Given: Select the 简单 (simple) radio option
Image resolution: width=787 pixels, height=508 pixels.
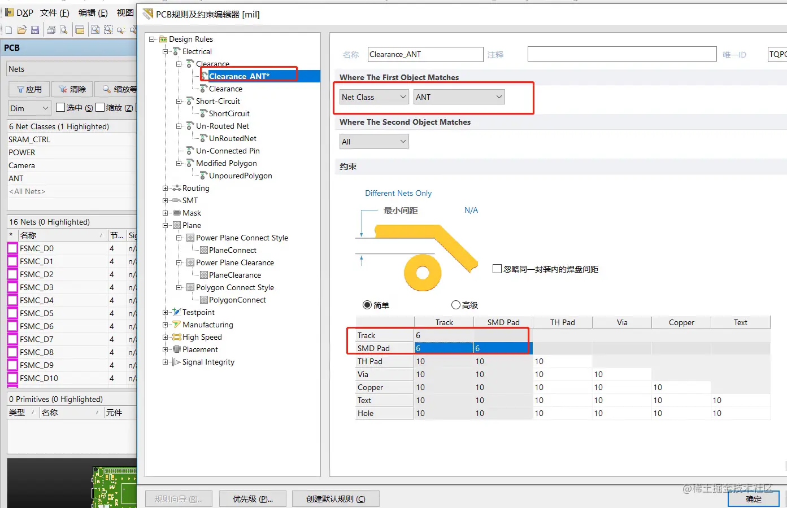Looking at the screenshot, I should 367,305.
